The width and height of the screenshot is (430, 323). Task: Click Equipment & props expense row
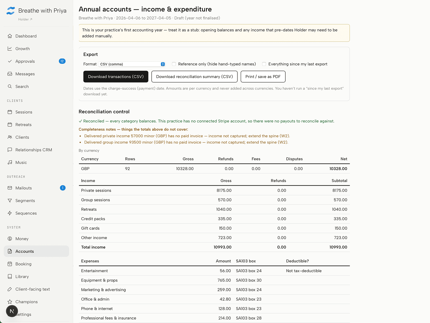coord(214,280)
